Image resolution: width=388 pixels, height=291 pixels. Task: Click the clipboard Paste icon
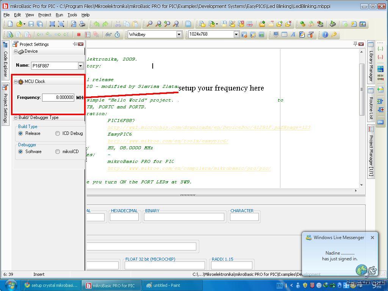point(135,24)
